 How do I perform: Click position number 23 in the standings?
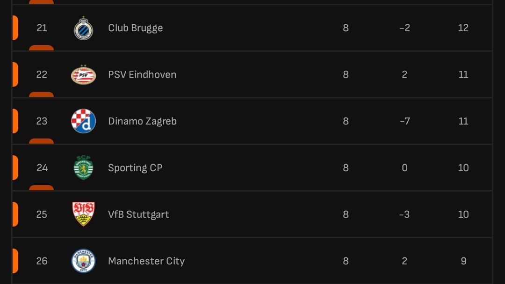tap(42, 121)
